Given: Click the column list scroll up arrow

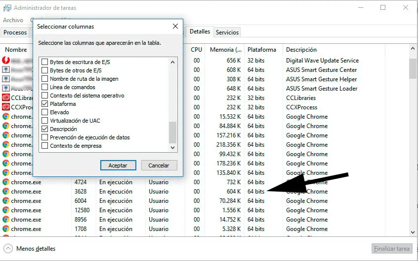Looking at the screenshot, I should click(x=173, y=62).
